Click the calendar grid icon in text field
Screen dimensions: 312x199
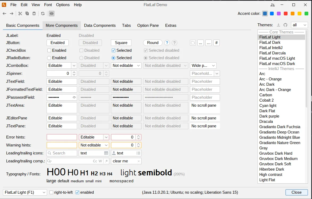[106, 153]
